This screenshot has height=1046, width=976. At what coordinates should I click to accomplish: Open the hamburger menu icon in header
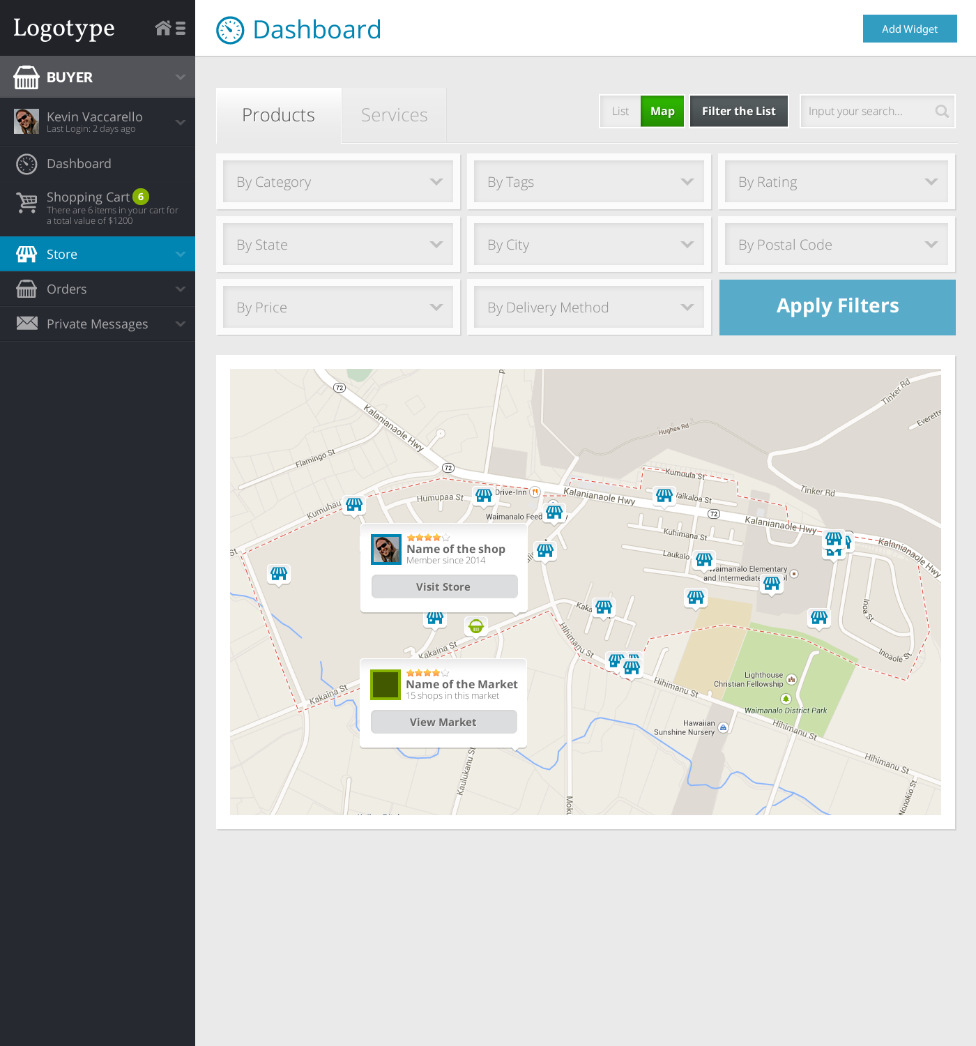tap(181, 28)
